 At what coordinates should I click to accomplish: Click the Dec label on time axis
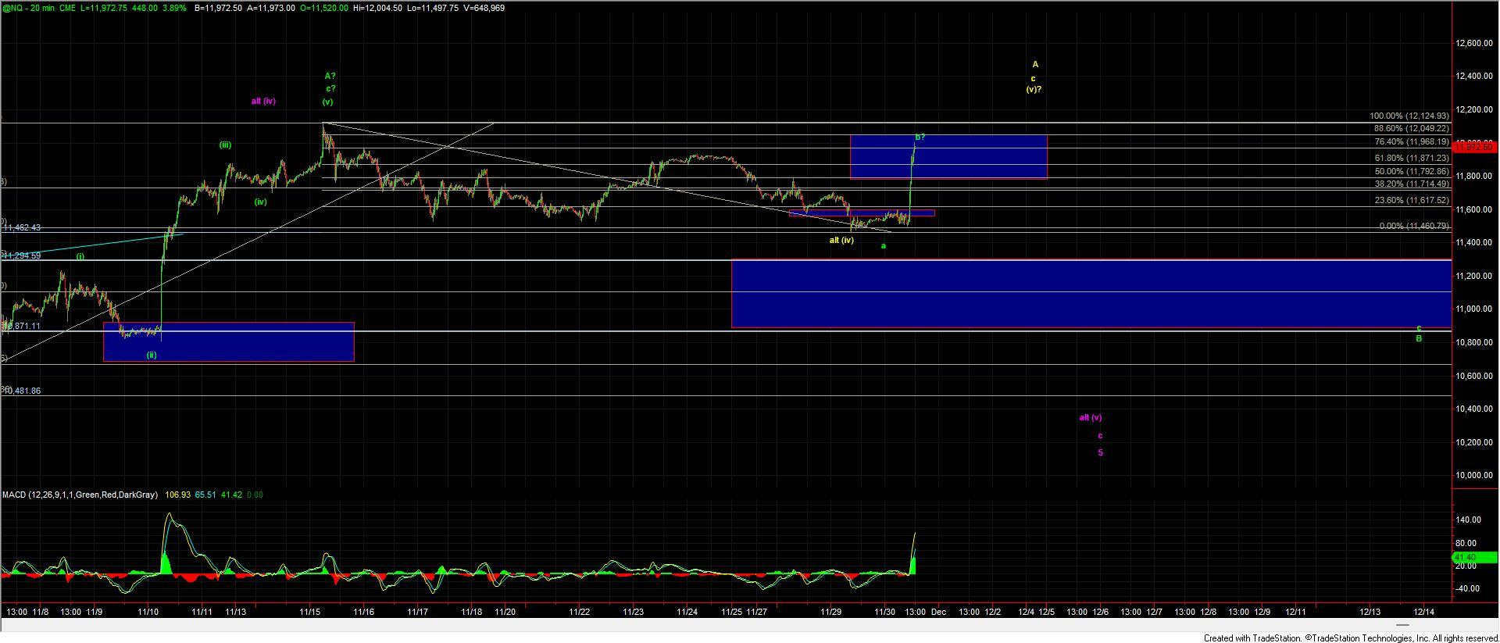938,612
